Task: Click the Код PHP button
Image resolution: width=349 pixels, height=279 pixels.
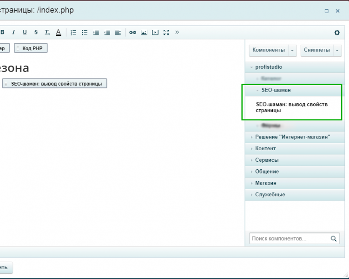Action: pos(31,48)
